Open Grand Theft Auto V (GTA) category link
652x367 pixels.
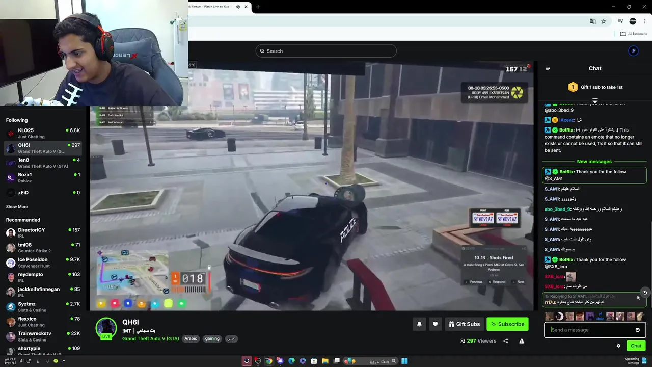150,339
